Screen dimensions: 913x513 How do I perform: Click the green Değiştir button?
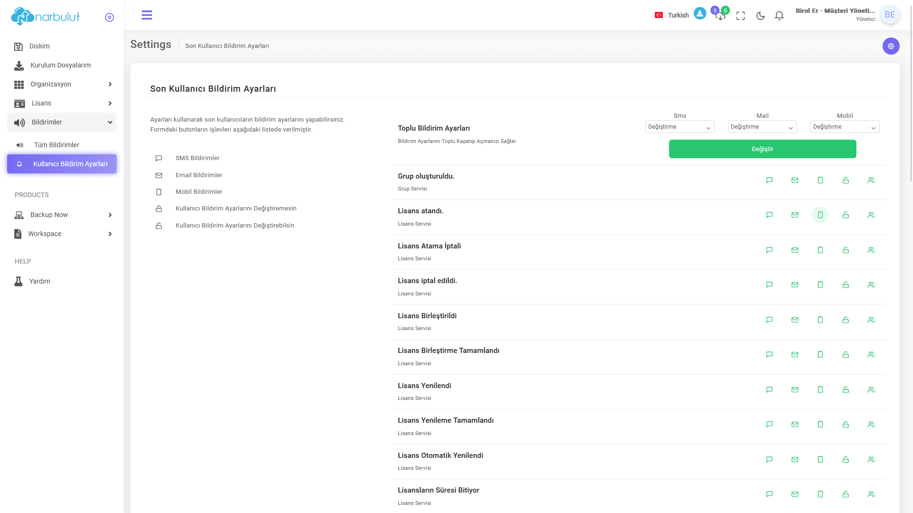[762, 149]
